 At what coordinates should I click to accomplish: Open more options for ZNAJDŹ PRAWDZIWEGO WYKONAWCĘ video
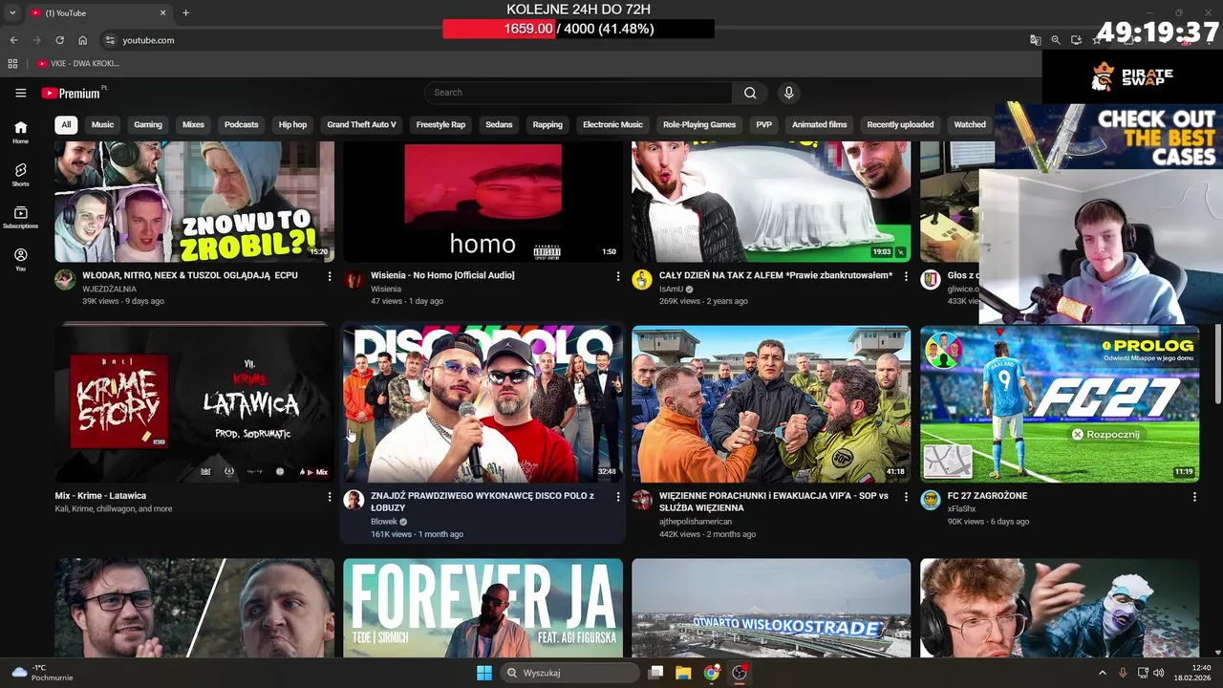pos(618,497)
